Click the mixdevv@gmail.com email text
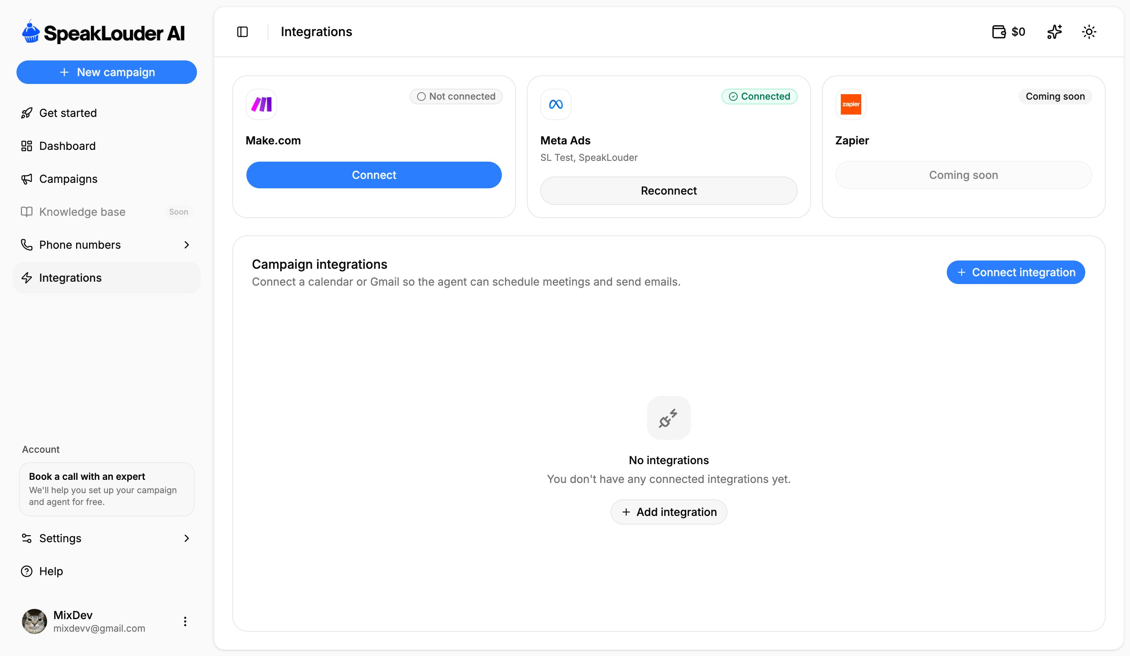This screenshot has height=656, width=1130. [x=99, y=628]
